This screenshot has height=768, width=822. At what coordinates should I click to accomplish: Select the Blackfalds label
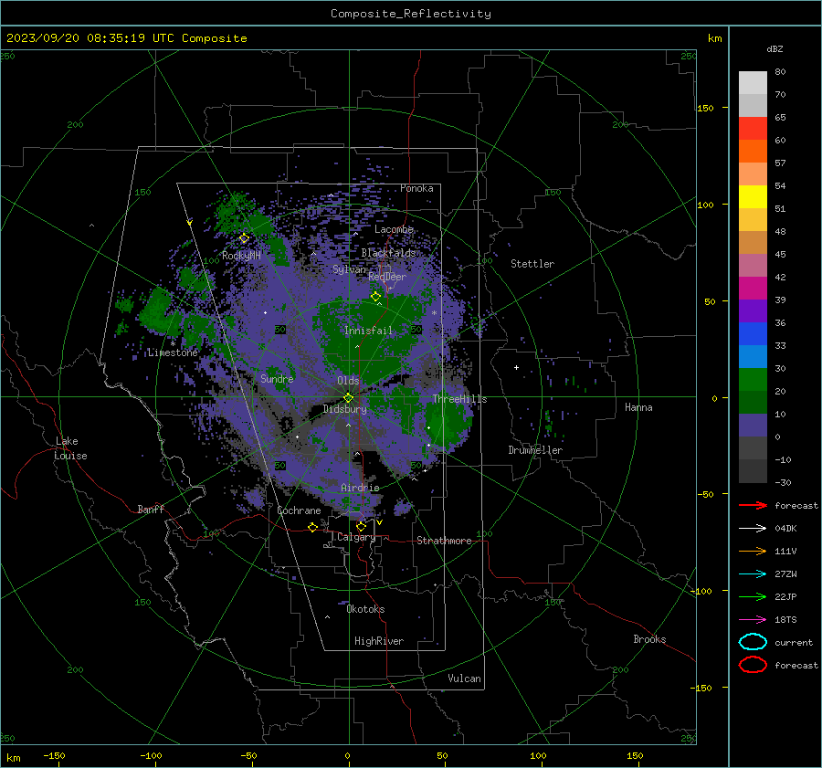(388, 253)
